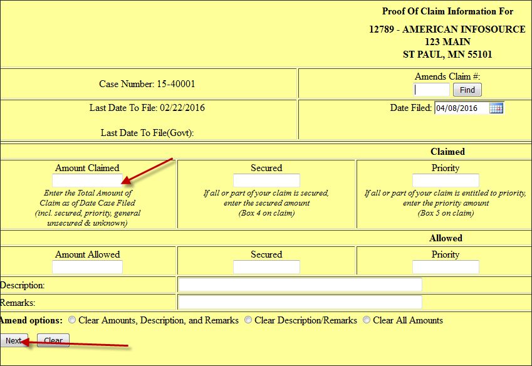Choose the Clear All Amounts option
This screenshot has height=366, width=532.
[x=367, y=320]
